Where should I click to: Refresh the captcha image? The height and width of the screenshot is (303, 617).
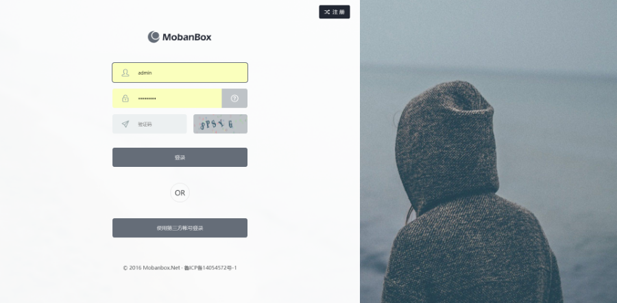(x=220, y=124)
